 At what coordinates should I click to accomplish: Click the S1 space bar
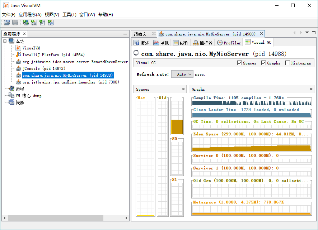177,199
